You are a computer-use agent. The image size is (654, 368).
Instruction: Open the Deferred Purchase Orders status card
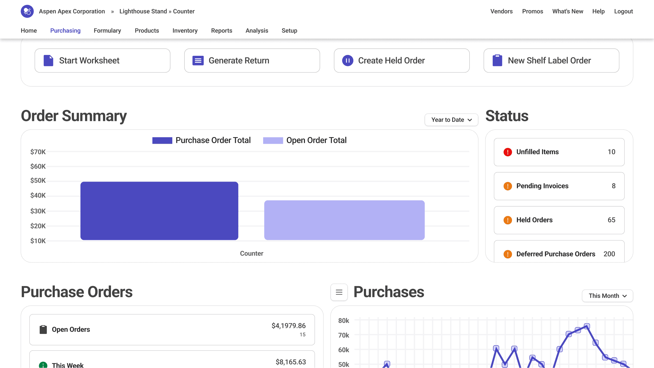pyautogui.click(x=559, y=252)
